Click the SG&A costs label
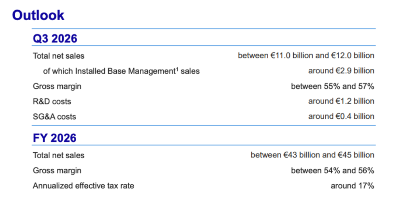This screenshot has width=398, height=198. (54, 117)
